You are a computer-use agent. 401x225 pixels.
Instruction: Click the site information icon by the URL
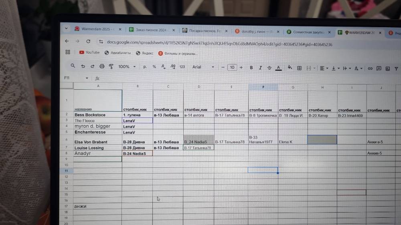101,41
